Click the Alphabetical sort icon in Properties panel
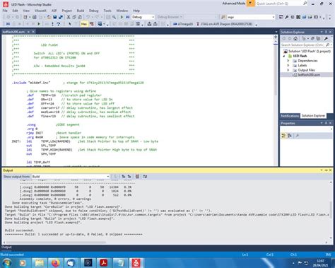Screen dimensions: 335x268 [290, 136]
